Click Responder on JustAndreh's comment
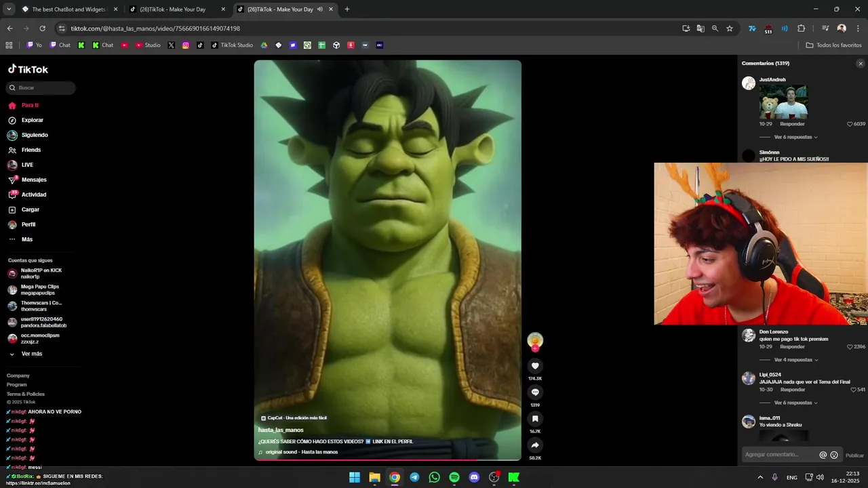Viewport: 868px width, 488px height. 792,124
